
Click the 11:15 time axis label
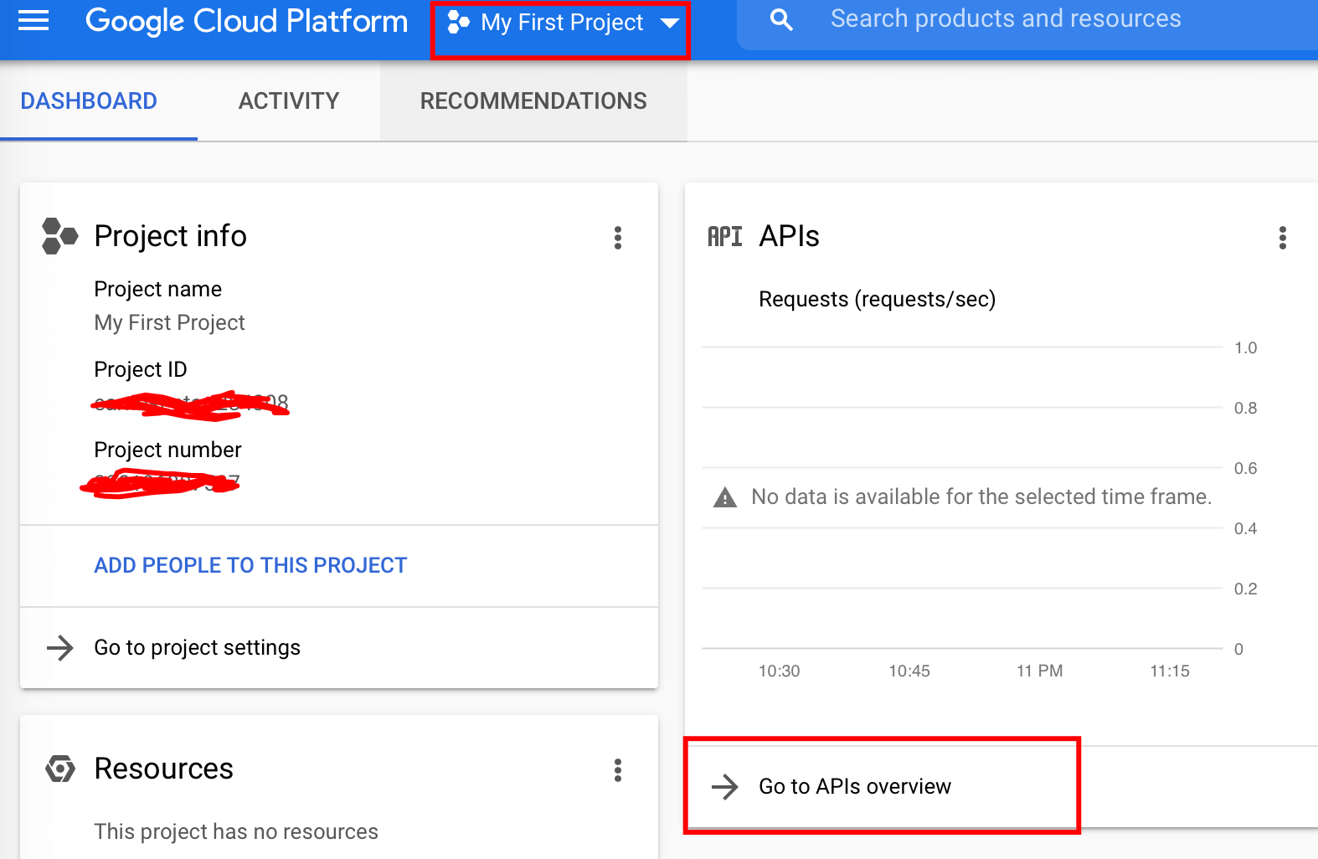1170,671
